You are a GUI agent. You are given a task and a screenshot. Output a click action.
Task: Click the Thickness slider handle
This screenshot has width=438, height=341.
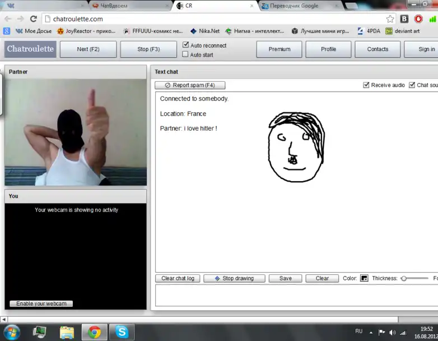point(403,278)
